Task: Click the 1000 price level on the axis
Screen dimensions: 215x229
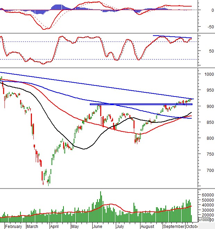Action: coord(209,74)
